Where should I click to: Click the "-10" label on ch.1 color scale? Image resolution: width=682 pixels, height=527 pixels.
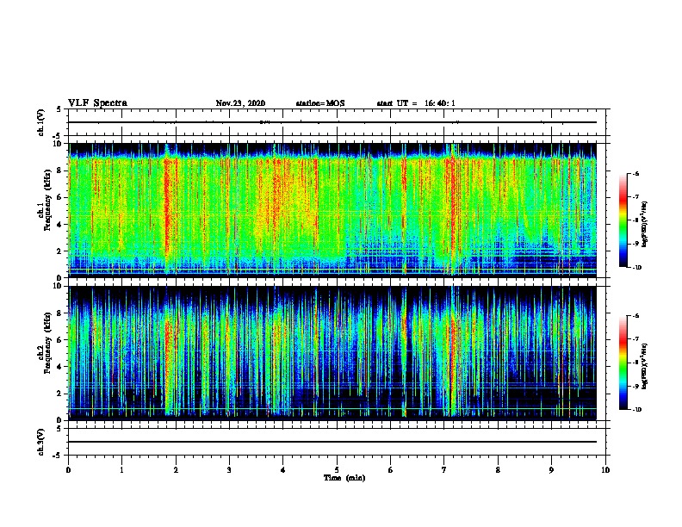pyautogui.click(x=636, y=268)
